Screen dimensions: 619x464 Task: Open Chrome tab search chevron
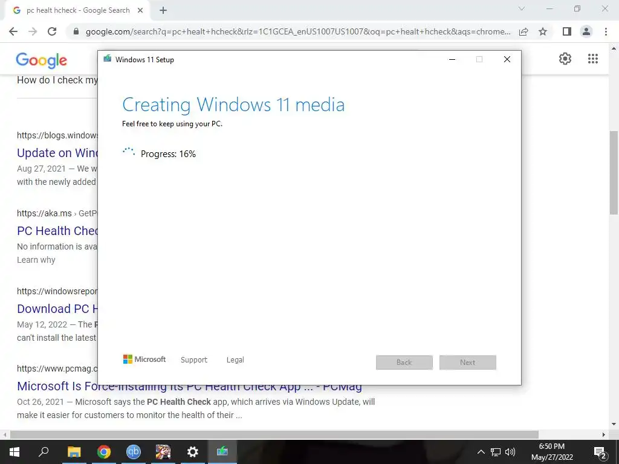click(522, 8)
